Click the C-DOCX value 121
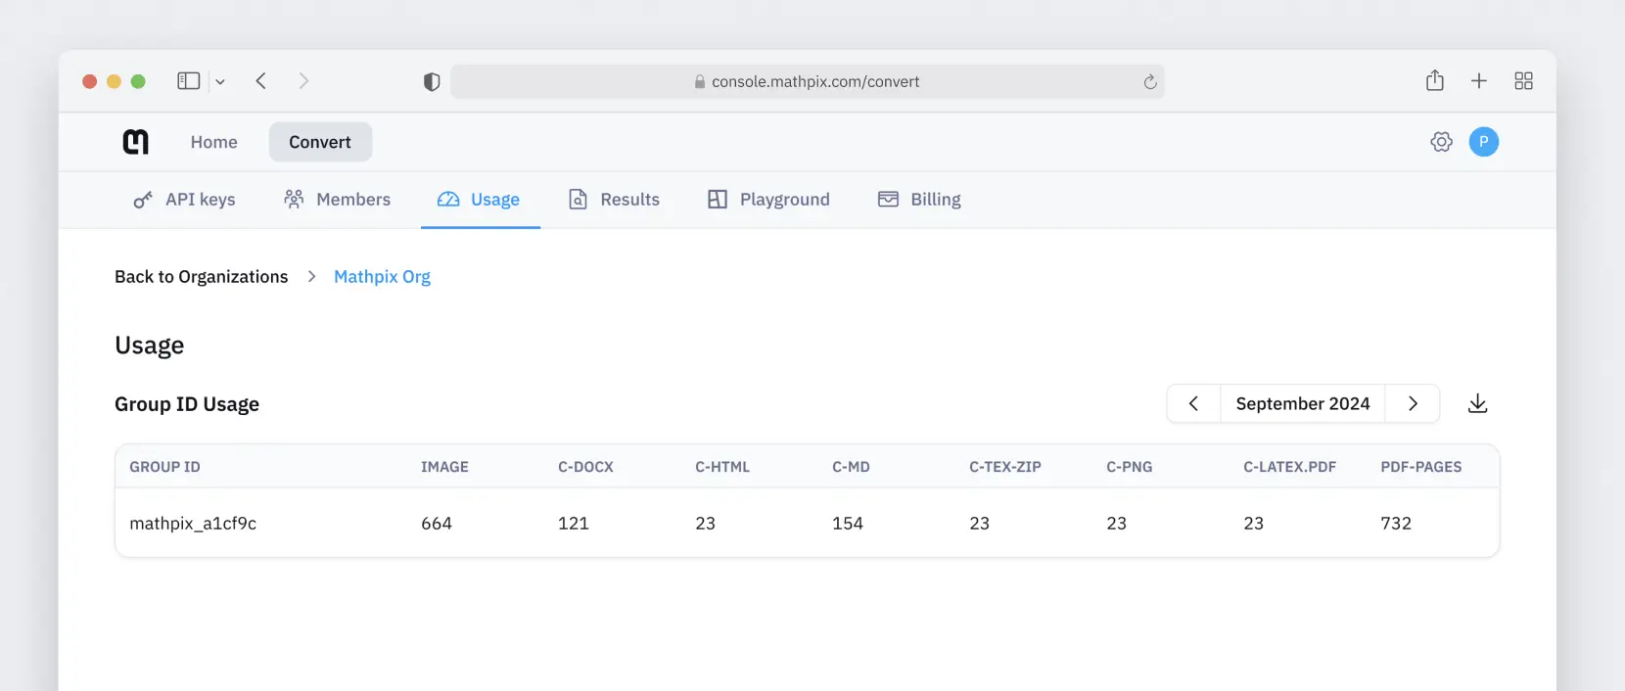The width and height of the screenshot is (1625, 691). pos(574,524)
